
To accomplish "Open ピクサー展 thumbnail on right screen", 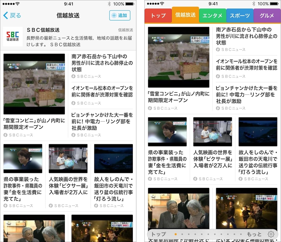I will pos(213,132).
